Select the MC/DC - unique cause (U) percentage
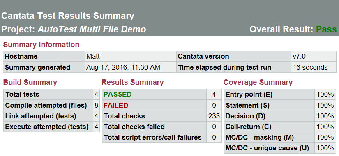339x156 pixels. coord(325,148)
